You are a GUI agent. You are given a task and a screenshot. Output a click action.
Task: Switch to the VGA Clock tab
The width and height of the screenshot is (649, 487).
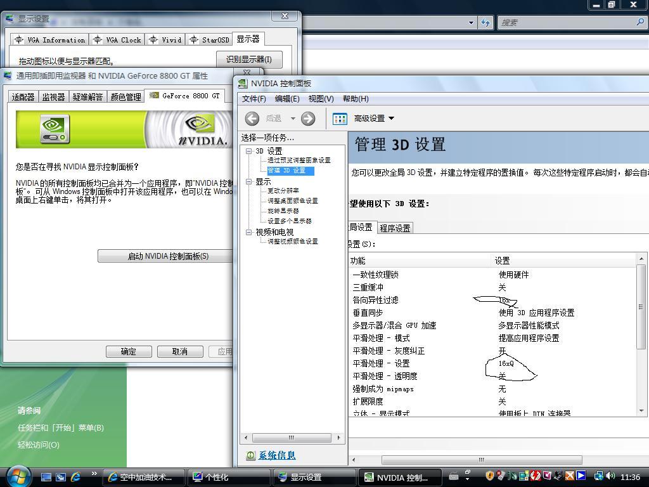coord(117,40)
